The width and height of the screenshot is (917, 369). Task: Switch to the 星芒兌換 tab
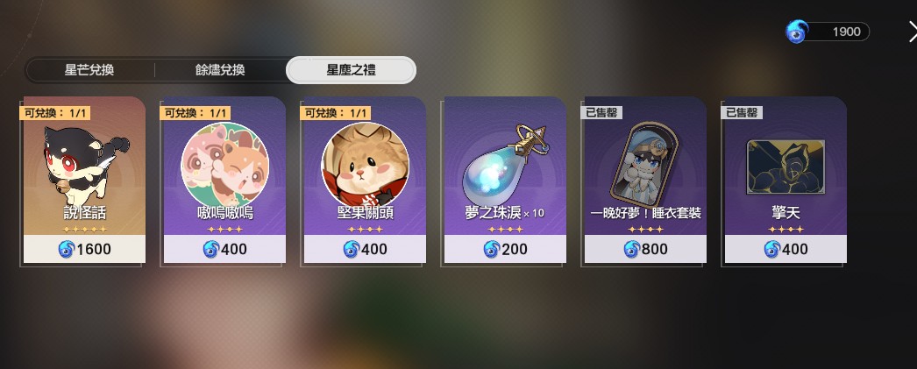pyautogui.click(x=89, y=70)
